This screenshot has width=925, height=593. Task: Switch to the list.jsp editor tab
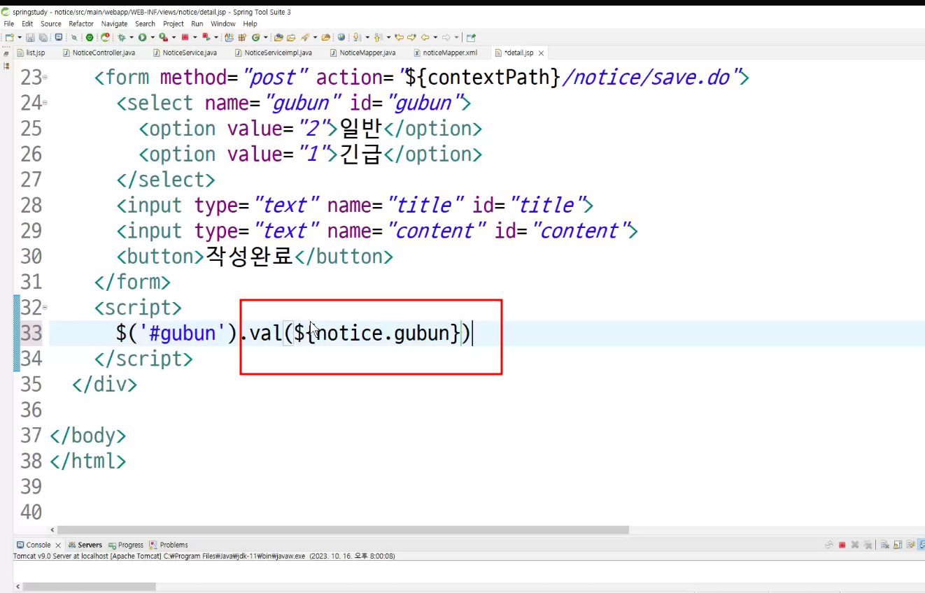click(31, 52)
